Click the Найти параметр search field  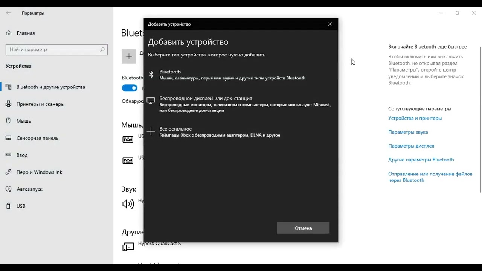pos(56,49)
